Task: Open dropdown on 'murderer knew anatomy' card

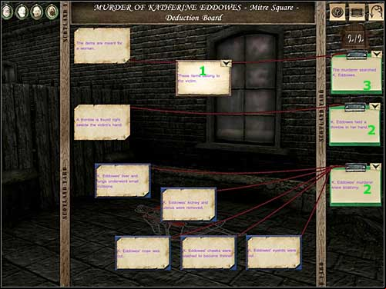Action: pos(376,167)
